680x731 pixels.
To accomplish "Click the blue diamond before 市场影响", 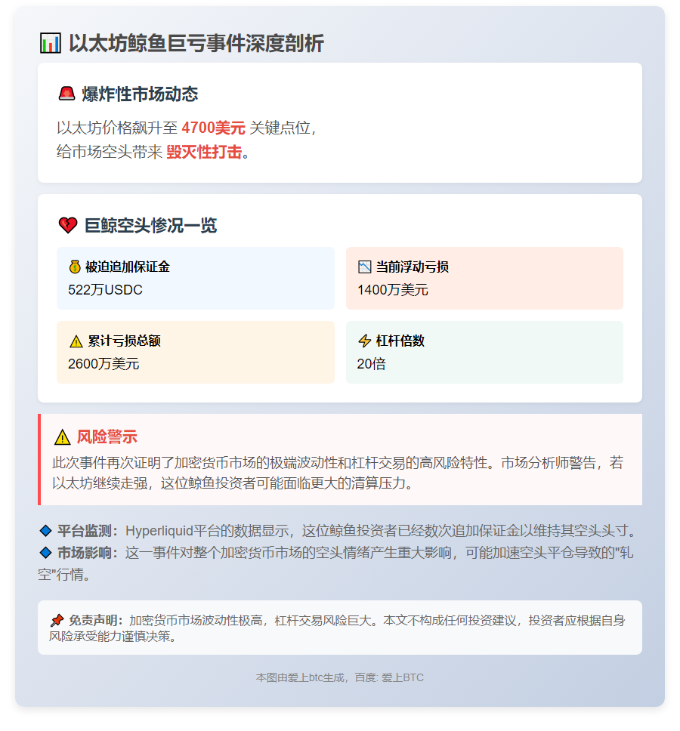I will pyautogui.click(x=45, y=553).
